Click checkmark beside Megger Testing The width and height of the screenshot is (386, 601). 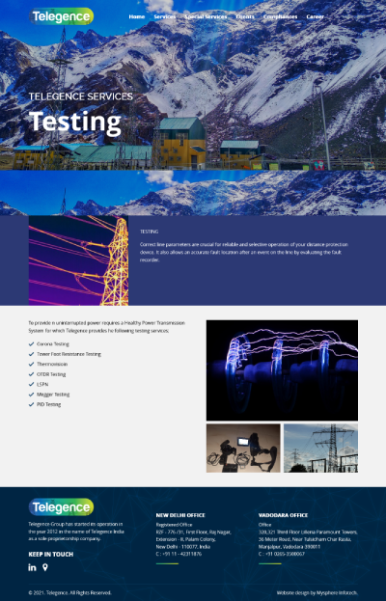coord(32,395)
